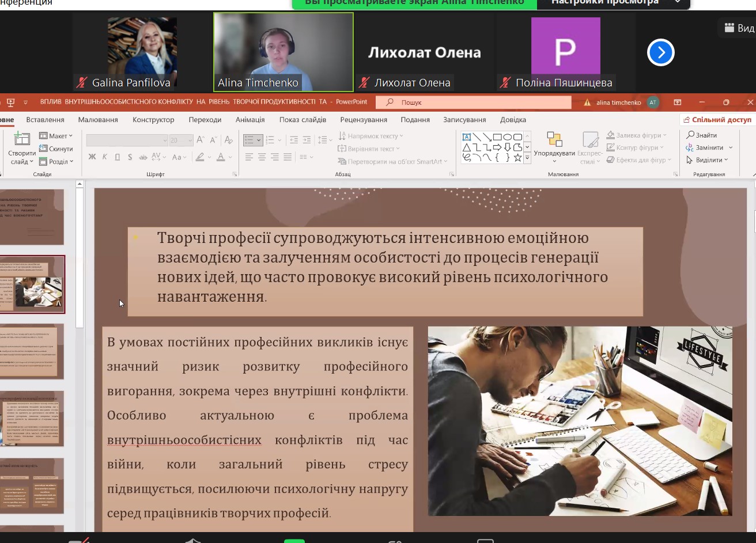Open the Упорядкувати arrange dropdown
The height and width of the screenshot is (543, 756).
554,149
